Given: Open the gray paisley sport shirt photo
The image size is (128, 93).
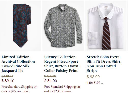Looking at the screenshot, I should click(63, 26).
